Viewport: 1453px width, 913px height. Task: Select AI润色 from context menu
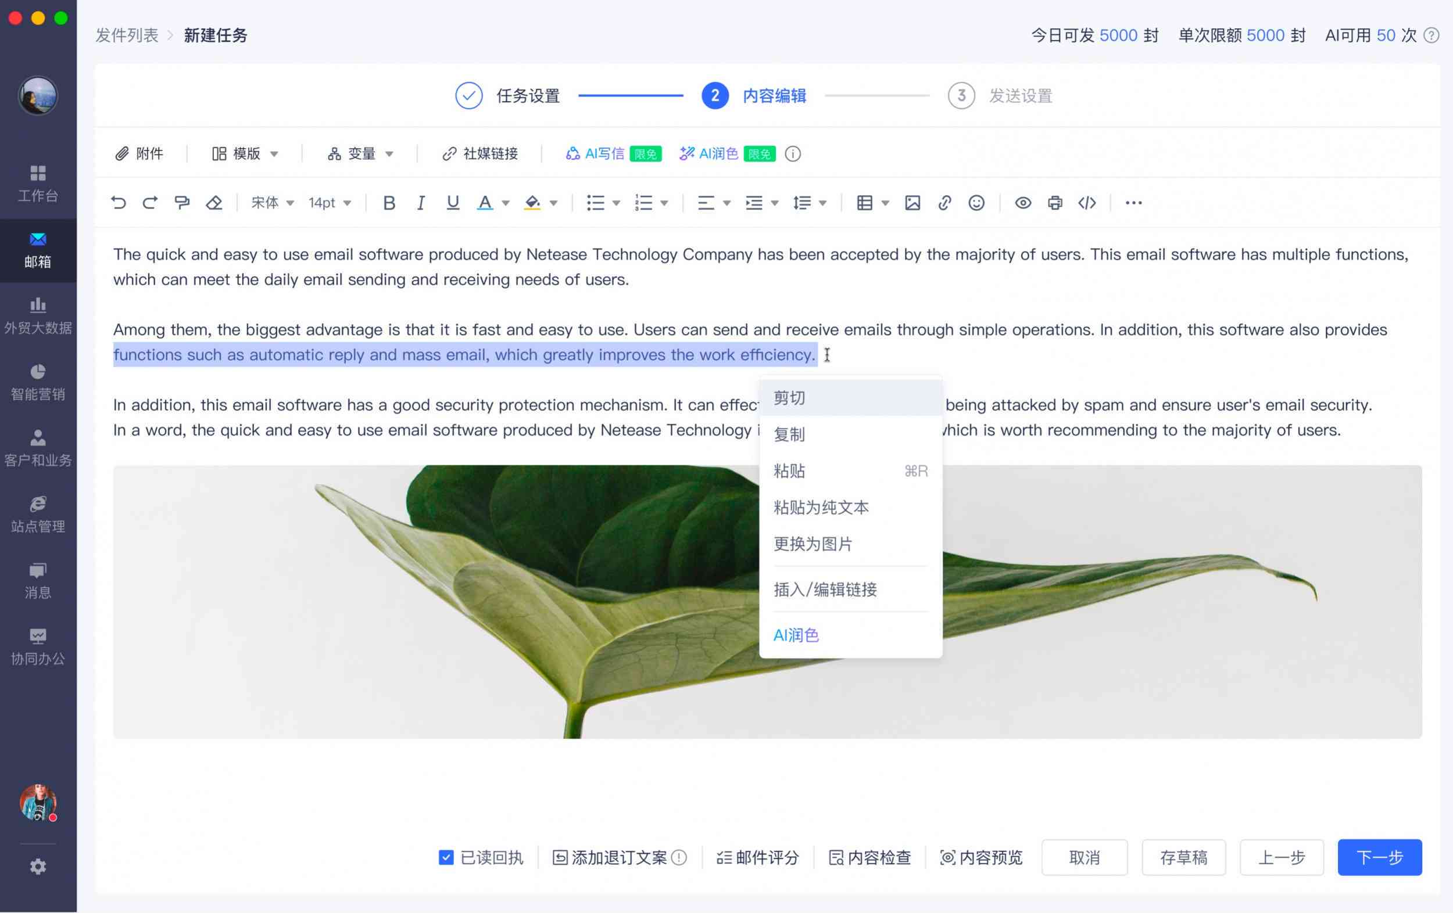point(796,634)
